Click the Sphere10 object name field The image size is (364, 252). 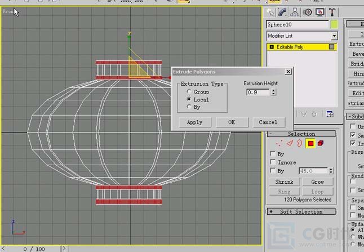[298, 24]
